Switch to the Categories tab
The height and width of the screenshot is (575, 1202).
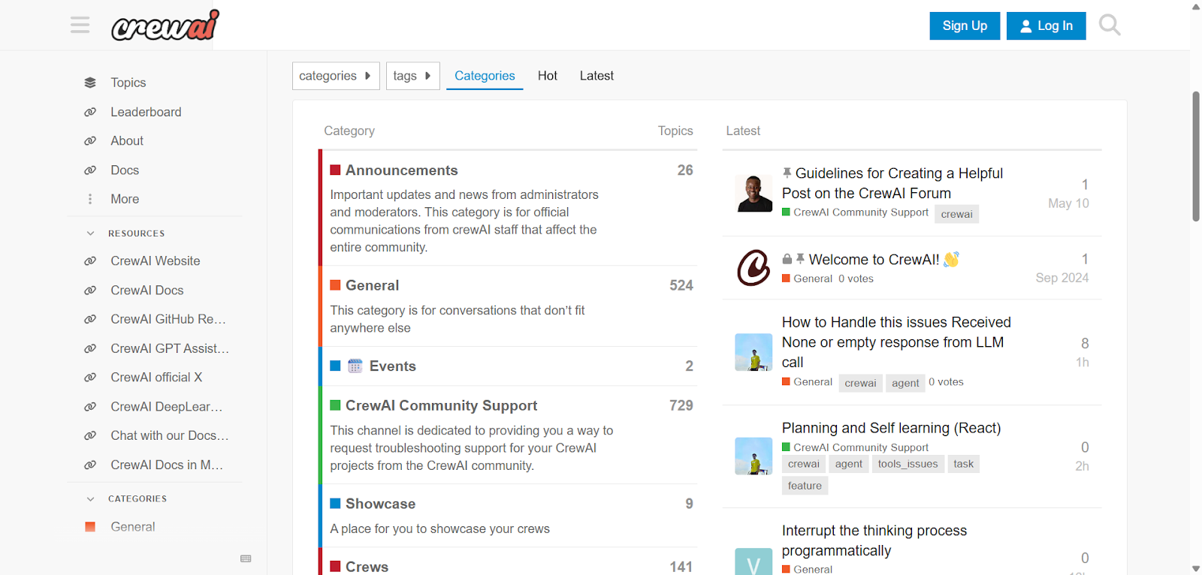click(485, 76)
